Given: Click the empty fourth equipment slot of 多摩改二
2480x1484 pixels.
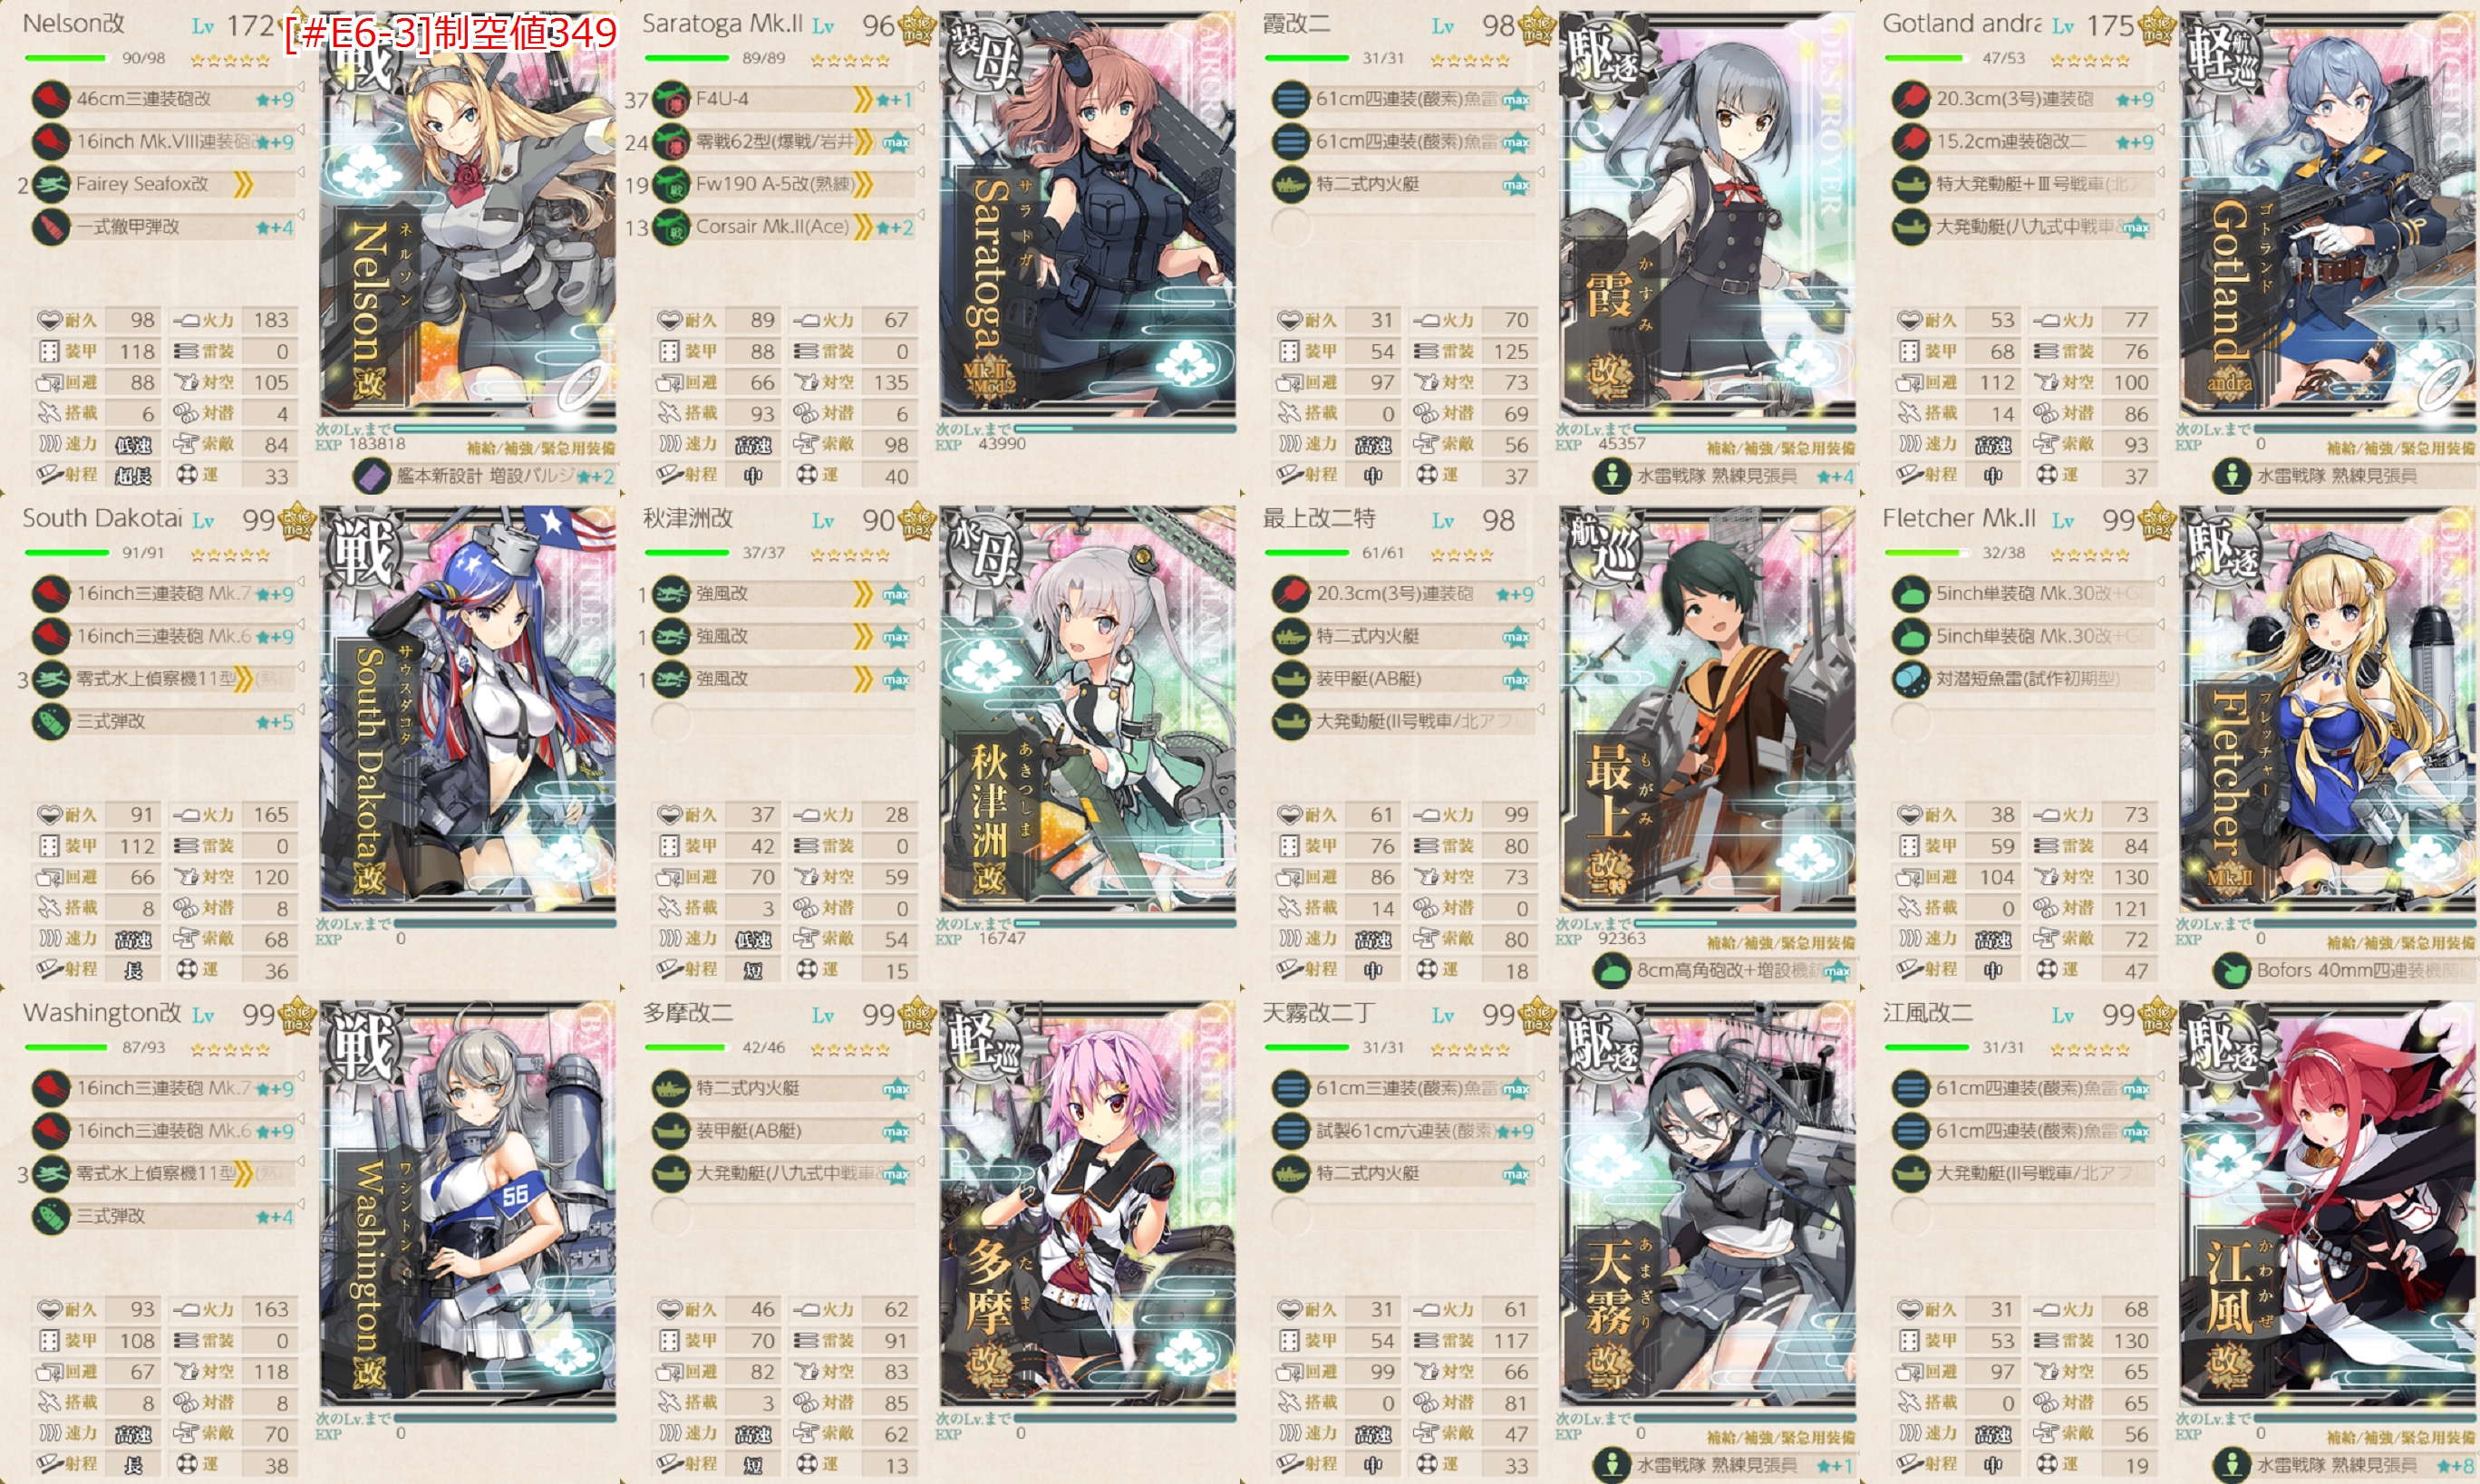Looking at the screenshot, I should tap(782, 1216).
